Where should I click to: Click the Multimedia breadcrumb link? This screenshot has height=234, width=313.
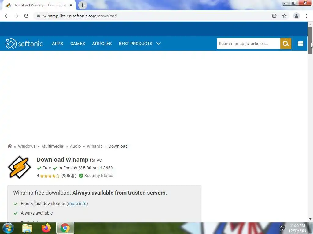click(52, 146)
